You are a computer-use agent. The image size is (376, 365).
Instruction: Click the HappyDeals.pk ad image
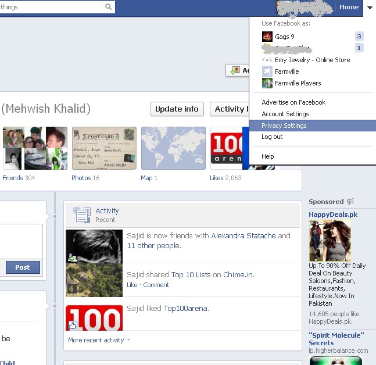(x=330, y=241)
